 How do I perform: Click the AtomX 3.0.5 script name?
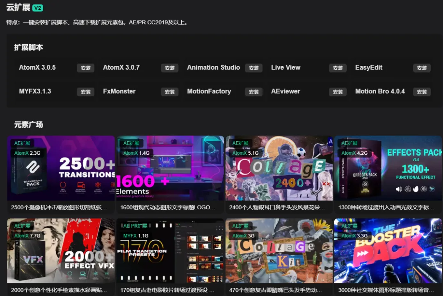coord(37,68)
